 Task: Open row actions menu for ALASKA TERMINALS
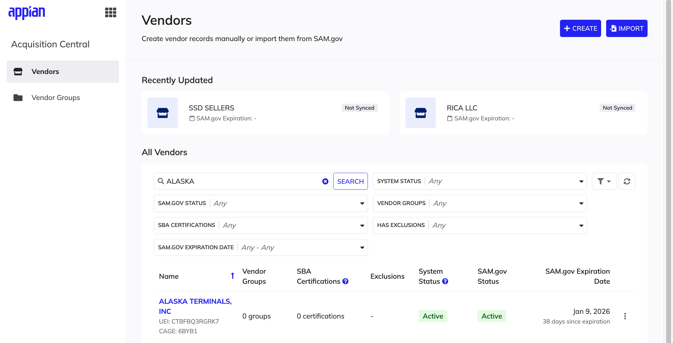click(x=625, y=316)
